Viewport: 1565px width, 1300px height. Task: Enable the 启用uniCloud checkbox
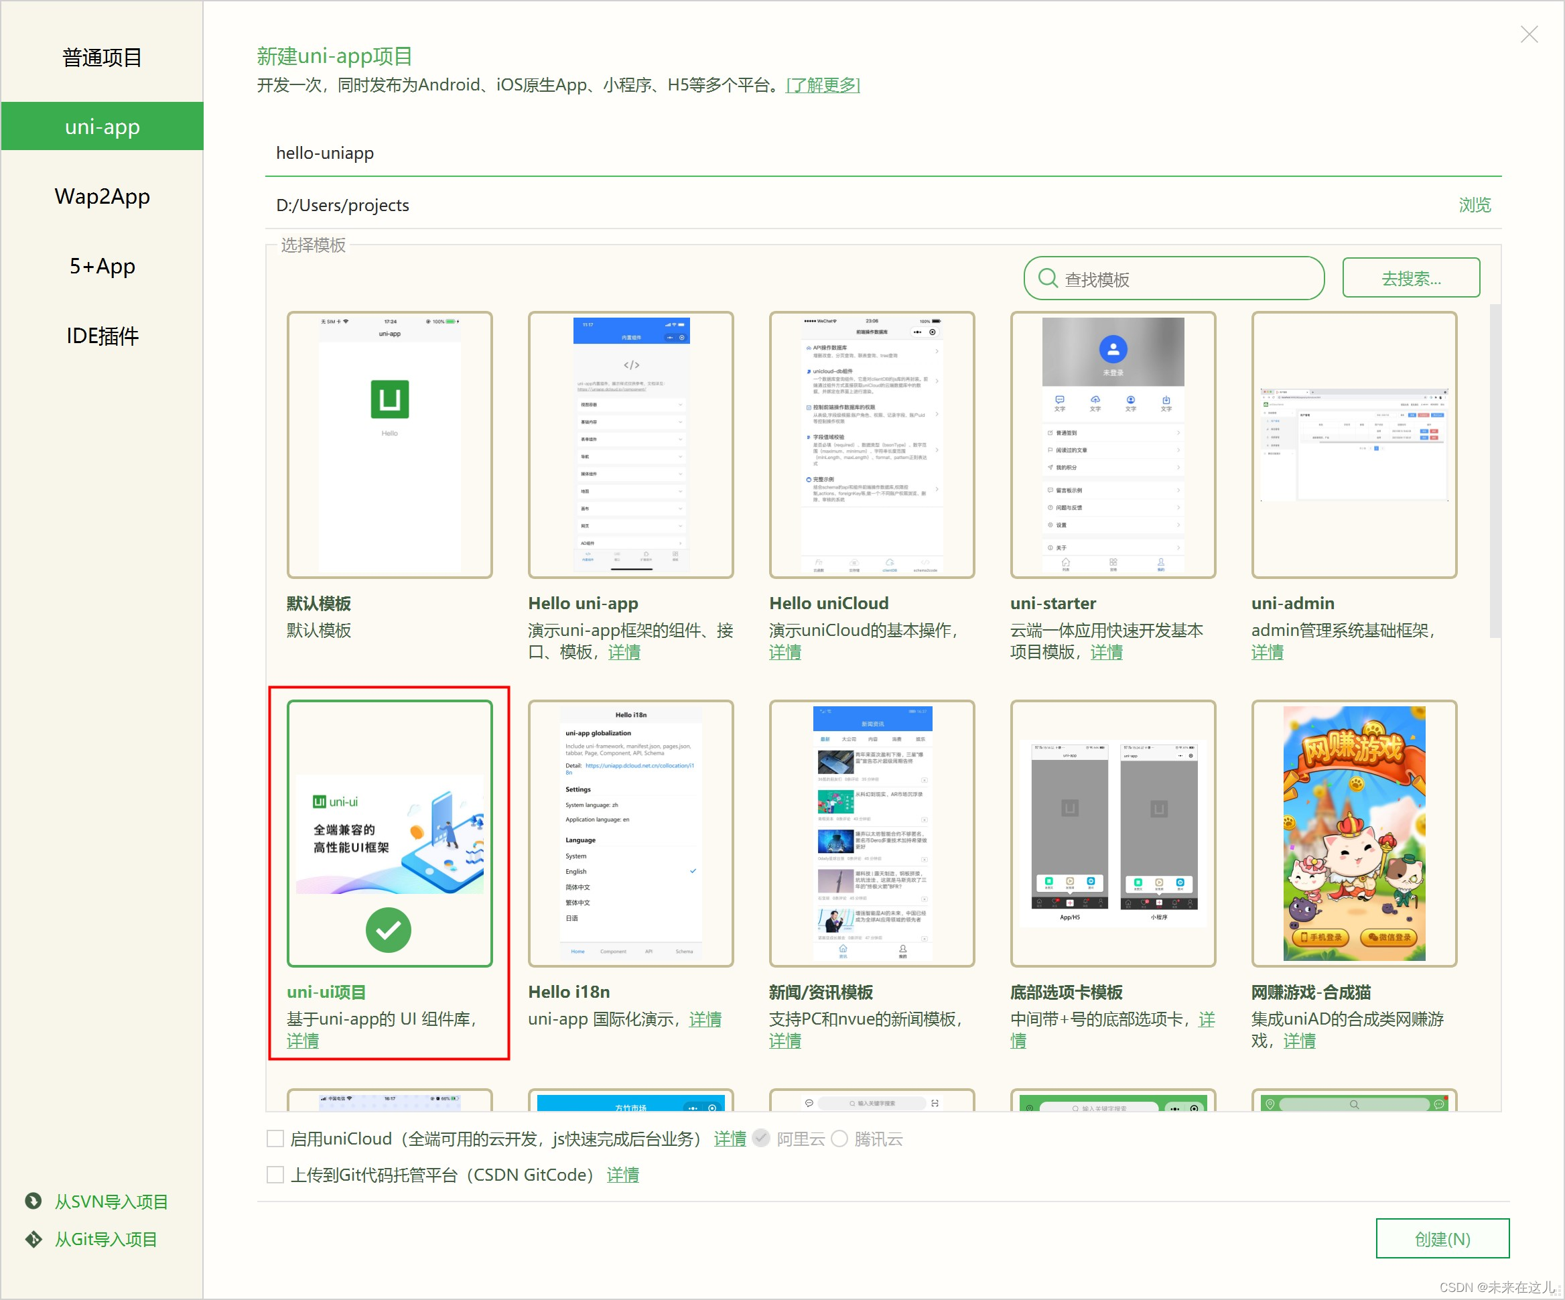pyautogui.click(x=275, y=1139)
